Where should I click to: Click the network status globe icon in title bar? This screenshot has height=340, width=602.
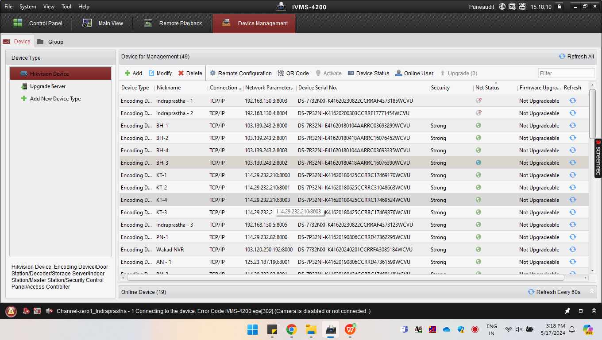(x=502, y=7)
